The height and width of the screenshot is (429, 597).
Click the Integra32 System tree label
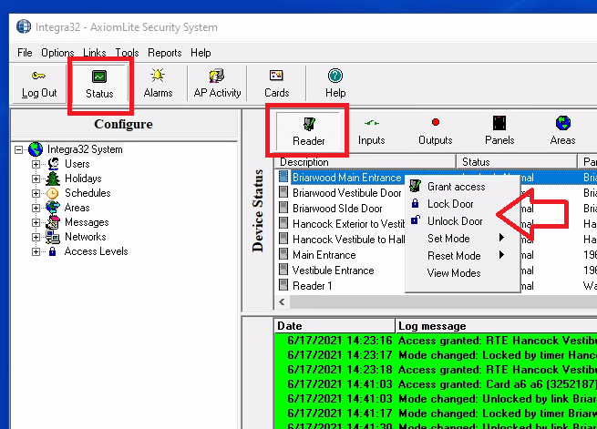pyautogui.click(x=85, y=149)
